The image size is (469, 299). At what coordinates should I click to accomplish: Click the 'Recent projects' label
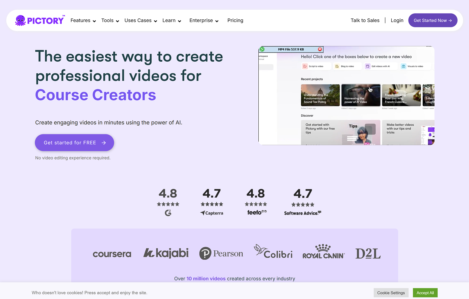click(x=312, y=79)
